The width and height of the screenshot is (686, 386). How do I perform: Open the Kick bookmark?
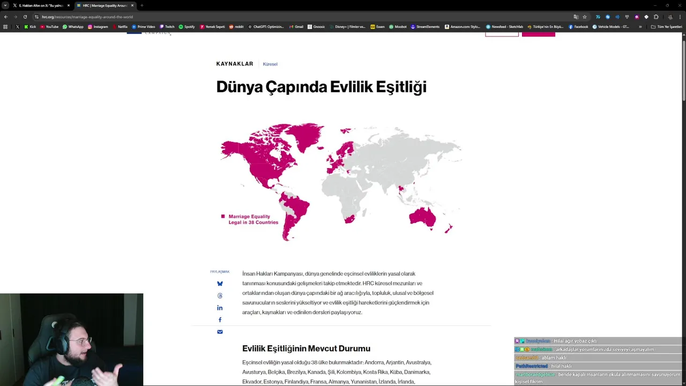(x=30, y=27)
